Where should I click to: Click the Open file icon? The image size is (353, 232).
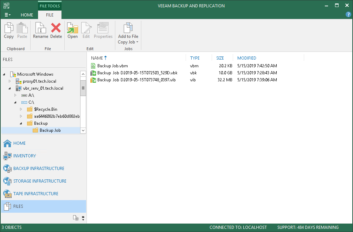[72, 28]
